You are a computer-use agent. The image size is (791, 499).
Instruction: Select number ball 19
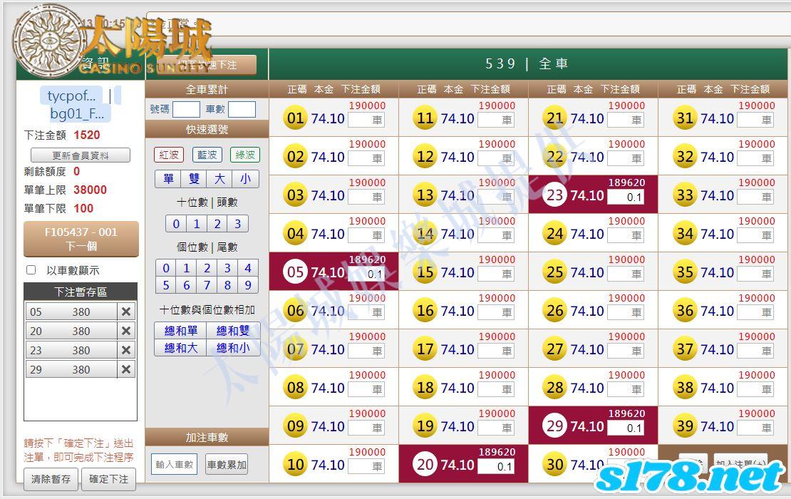coord(425,426)
